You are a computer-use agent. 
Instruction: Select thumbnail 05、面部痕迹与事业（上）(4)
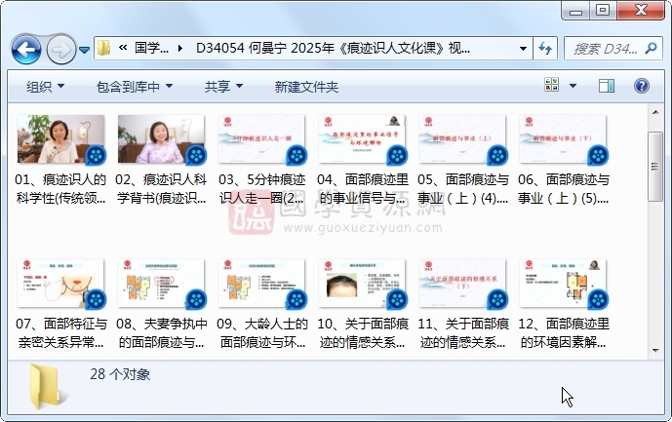(462, 138)
